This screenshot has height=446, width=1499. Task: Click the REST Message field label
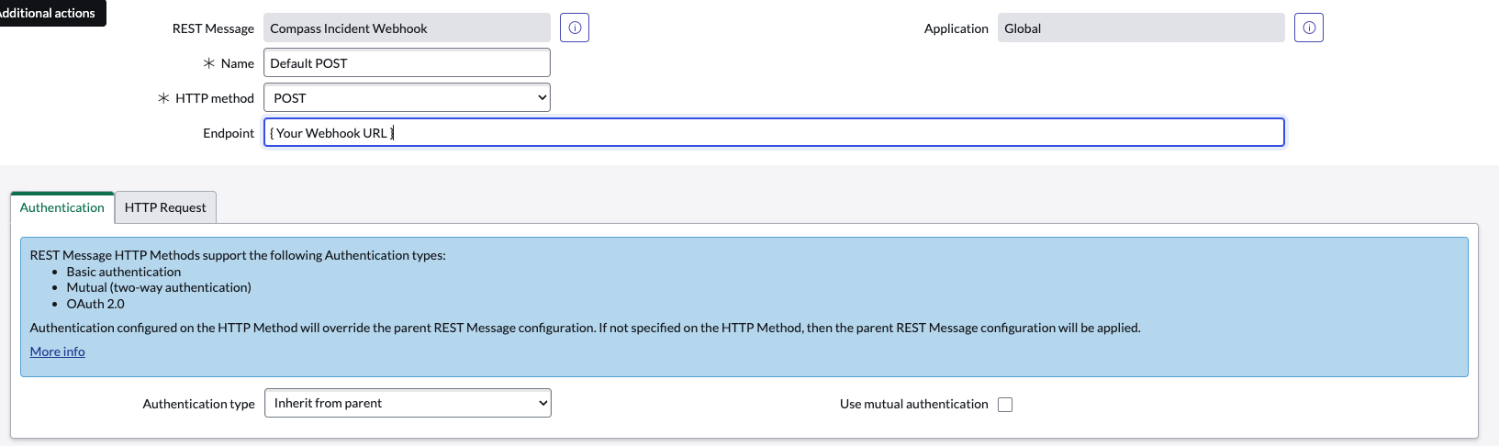pos(213,28)
